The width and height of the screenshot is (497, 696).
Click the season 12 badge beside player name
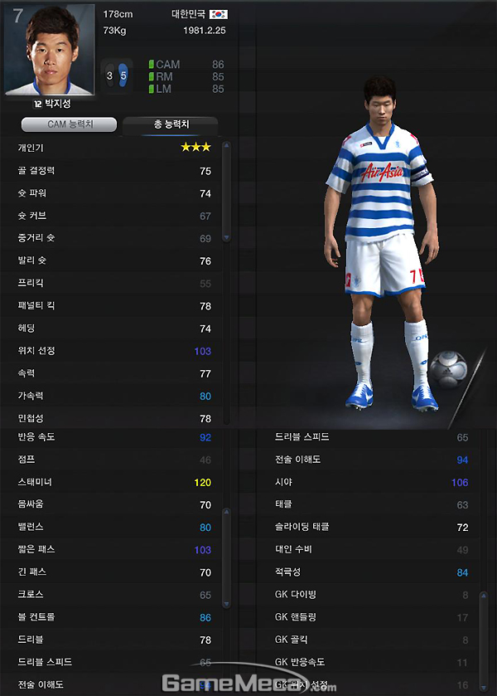[37, 104]
